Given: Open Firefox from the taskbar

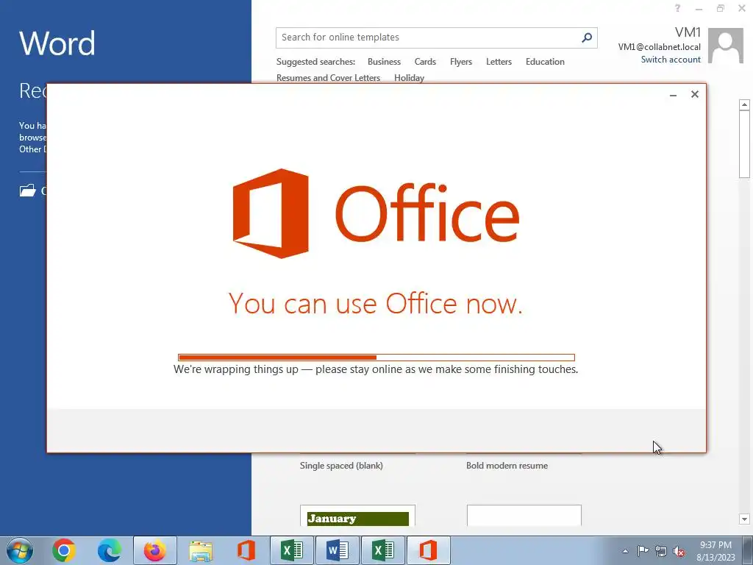Looking at the screenshot, I should tap(154, 550).
